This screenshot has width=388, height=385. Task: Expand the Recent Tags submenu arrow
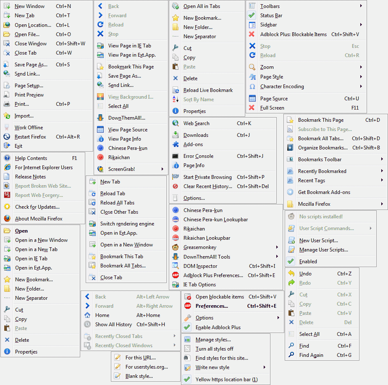[x=382, y=180]
